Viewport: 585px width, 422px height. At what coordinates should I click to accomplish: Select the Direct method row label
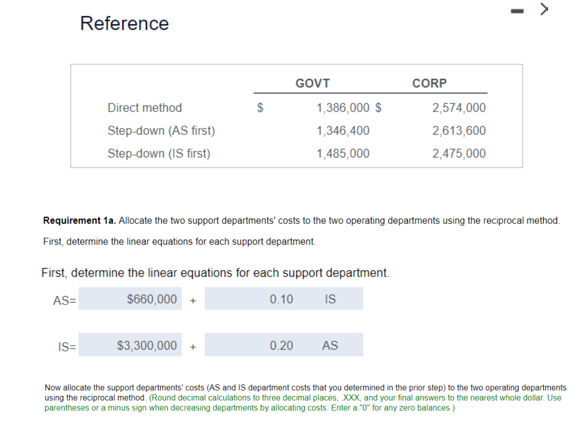144,108
